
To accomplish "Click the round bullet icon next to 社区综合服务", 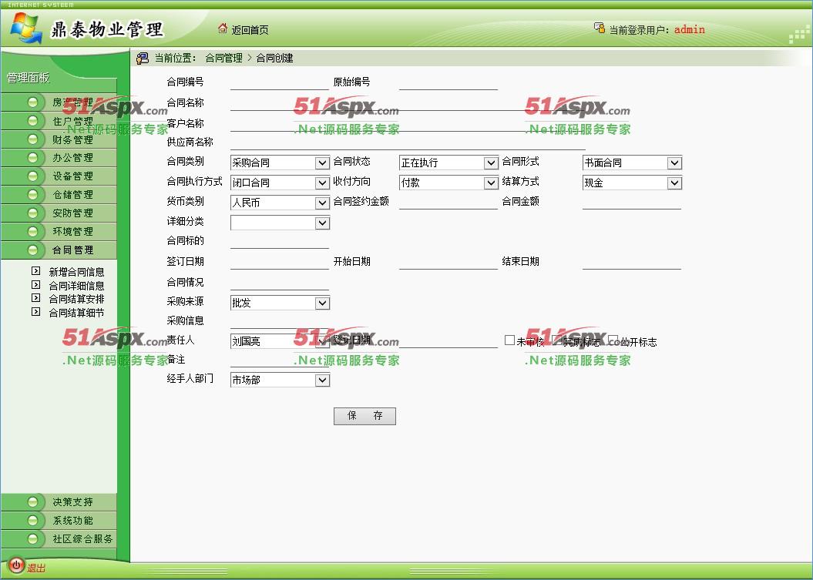I will coord(32,538).
